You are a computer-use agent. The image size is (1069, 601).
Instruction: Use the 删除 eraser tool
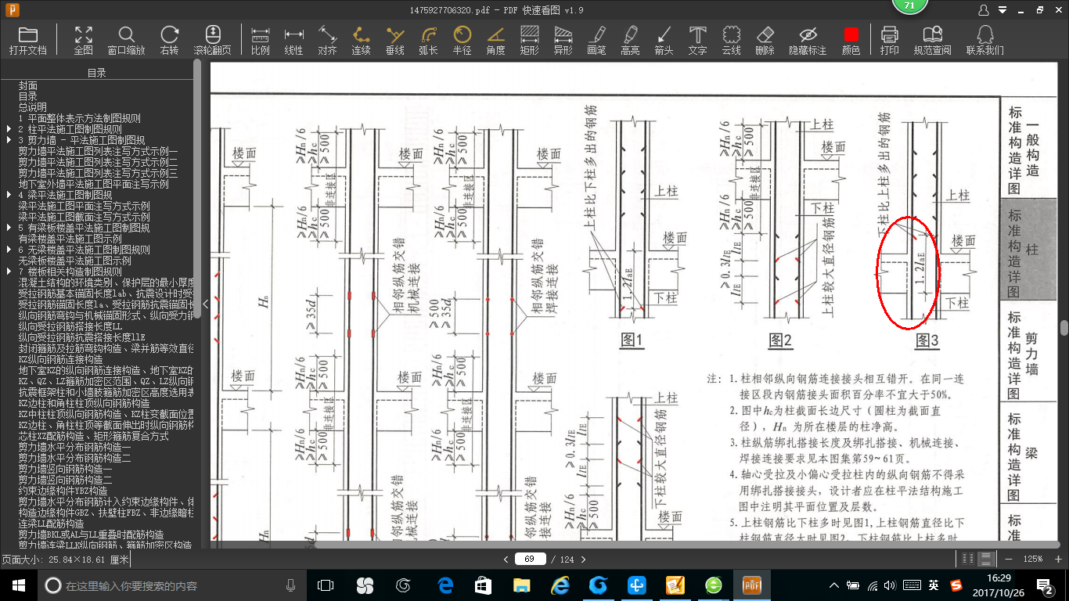(x=765, y=40)
